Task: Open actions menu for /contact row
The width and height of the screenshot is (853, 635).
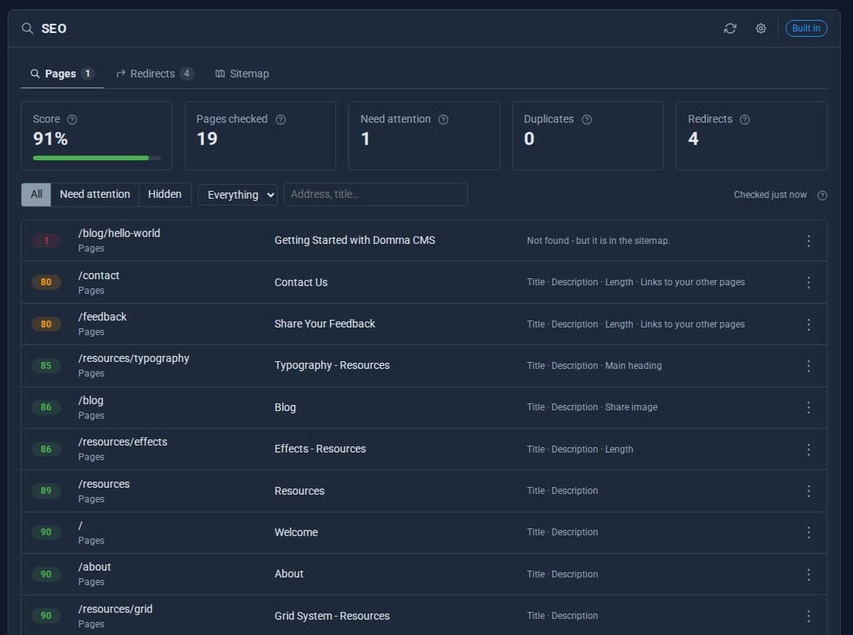Action: [809, 282]
